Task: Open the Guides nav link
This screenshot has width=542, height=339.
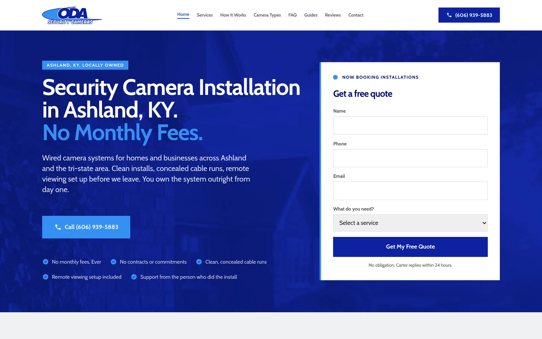Action: pos(311,15)
